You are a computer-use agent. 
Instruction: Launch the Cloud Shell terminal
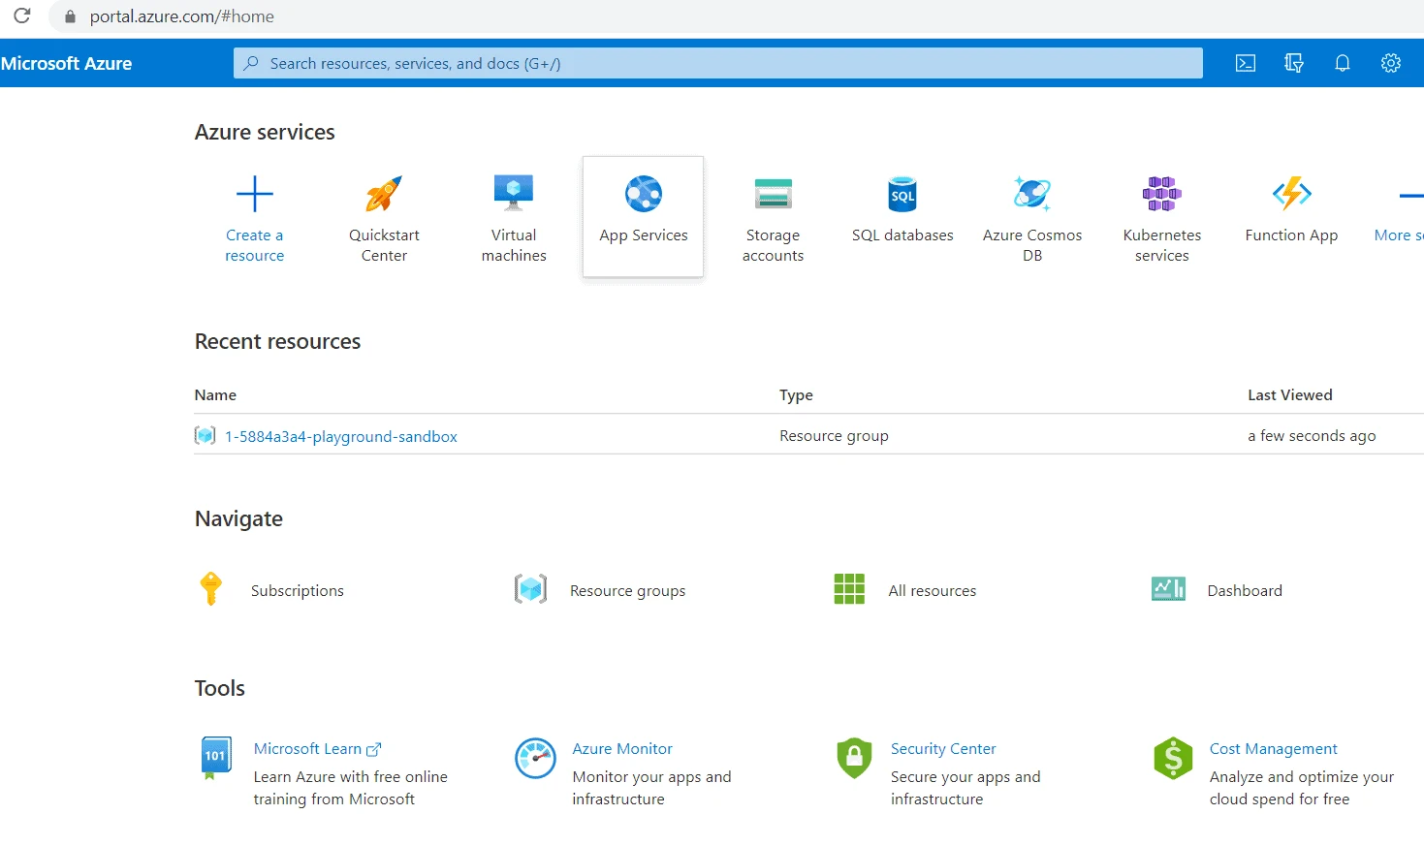pyautogui.click(x=1245, y=62)
